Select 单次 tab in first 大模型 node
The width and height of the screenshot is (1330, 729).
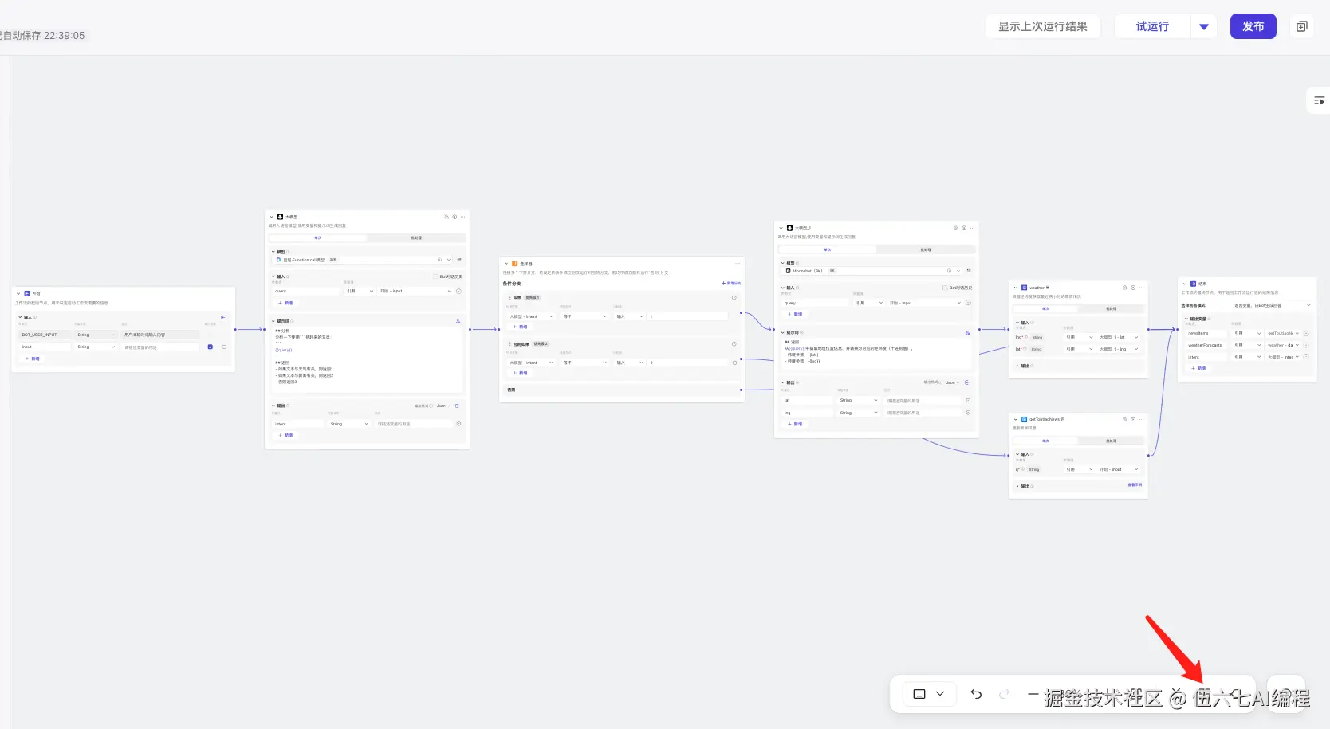tap(318, 237)
